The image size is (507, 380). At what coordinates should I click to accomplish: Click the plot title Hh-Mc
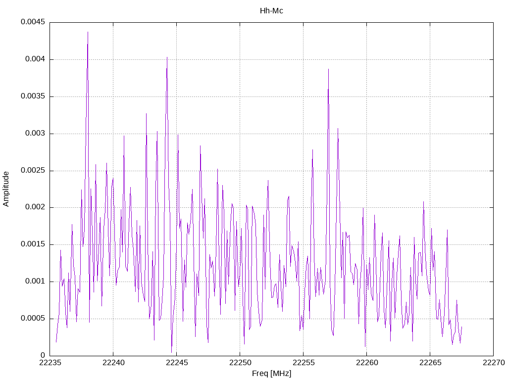pos(271,10)
